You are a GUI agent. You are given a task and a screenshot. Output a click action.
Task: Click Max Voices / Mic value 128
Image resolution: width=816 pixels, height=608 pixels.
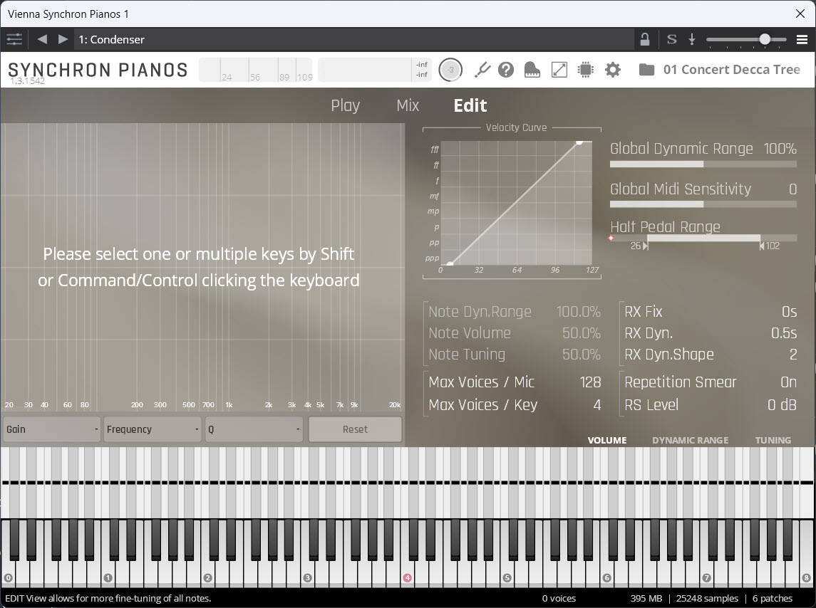[590, 382]
